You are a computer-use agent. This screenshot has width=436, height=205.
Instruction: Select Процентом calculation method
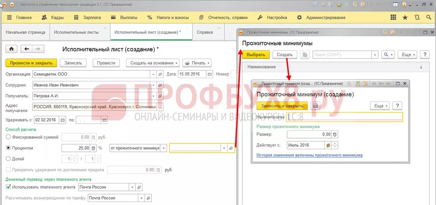pyautogui.click(x=8, y=148)
